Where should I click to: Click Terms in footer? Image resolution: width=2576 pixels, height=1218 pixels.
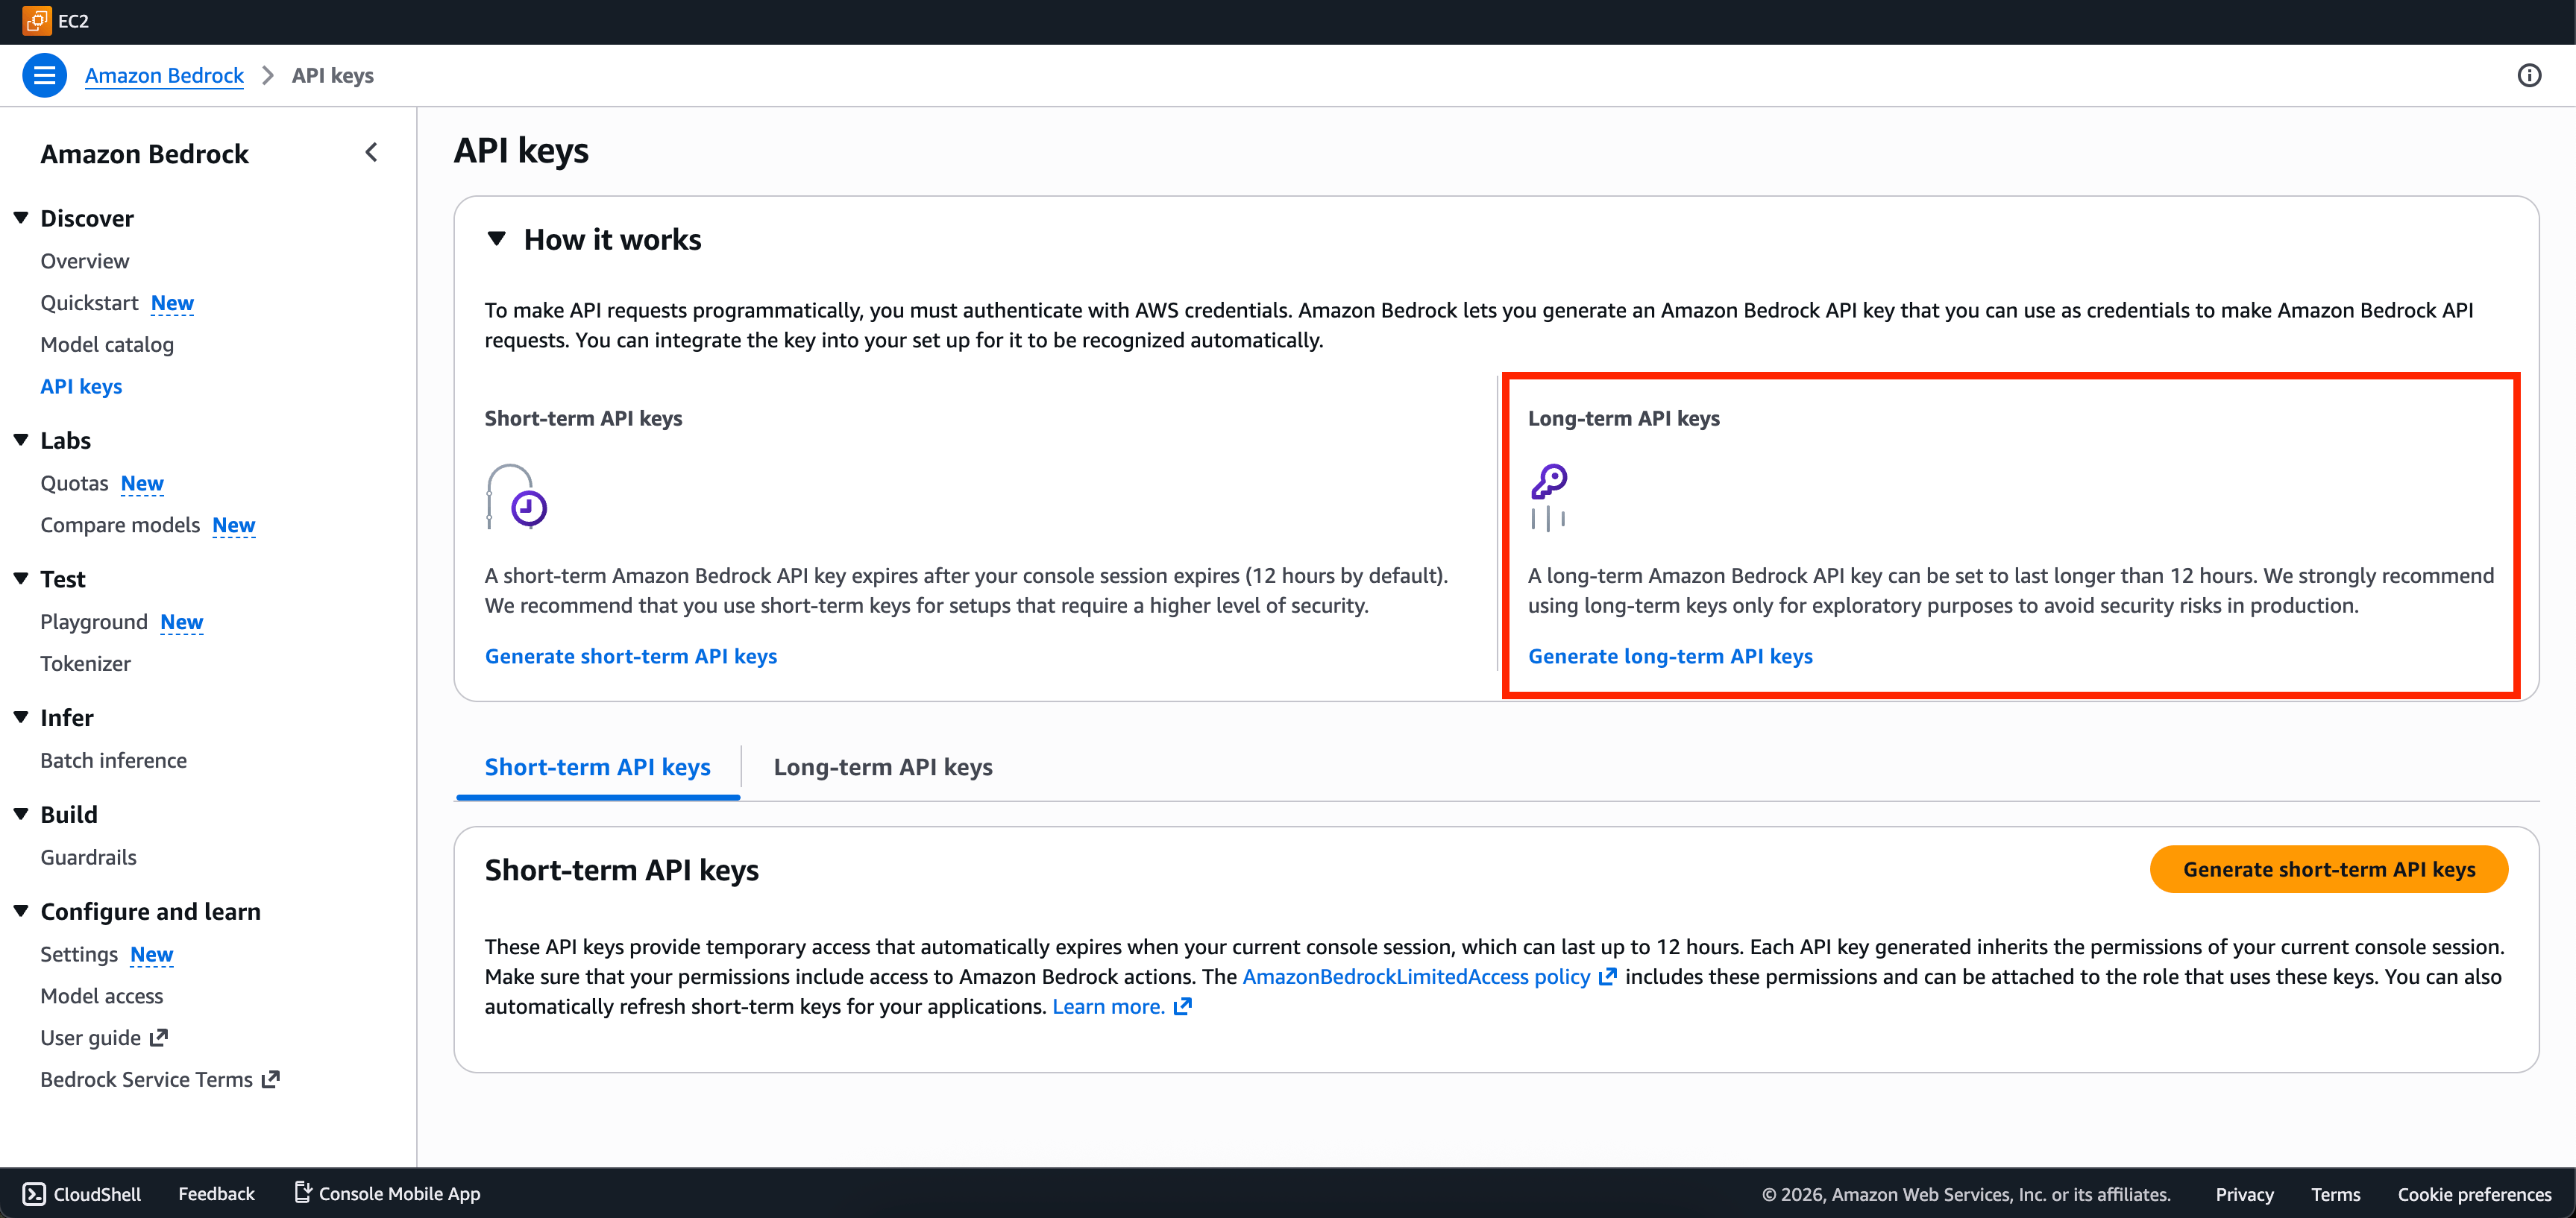tap(2335, 1194)
